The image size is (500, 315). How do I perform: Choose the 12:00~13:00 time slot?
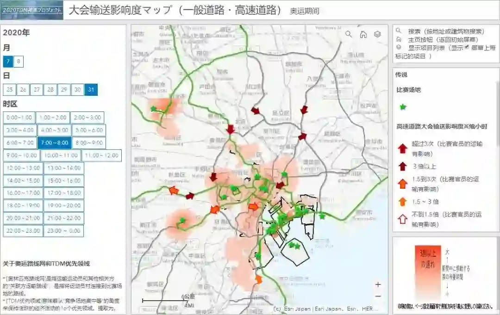point(23,168)
